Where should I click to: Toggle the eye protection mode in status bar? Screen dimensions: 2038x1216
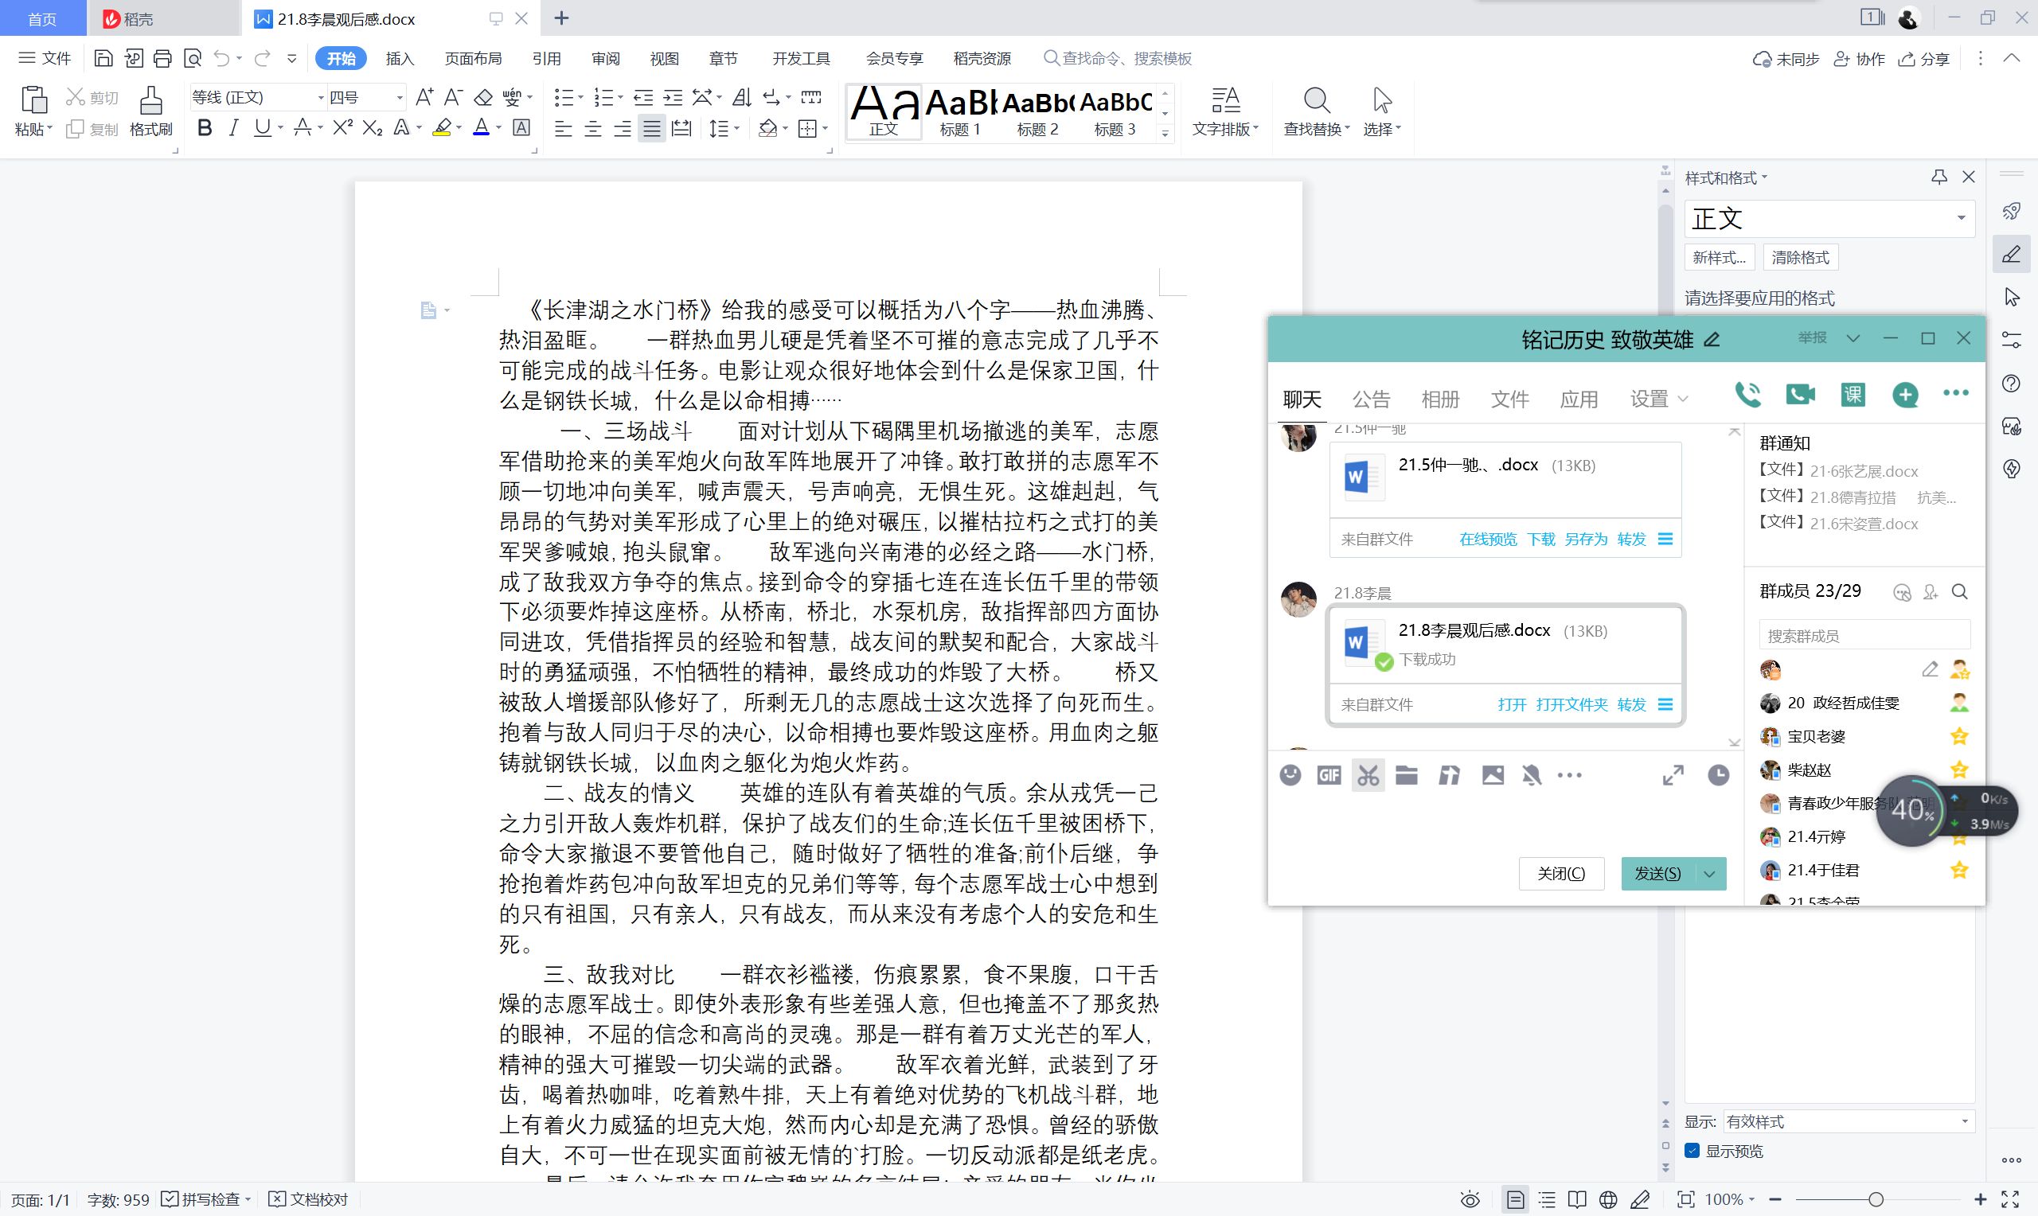tap(1470, 1199)
